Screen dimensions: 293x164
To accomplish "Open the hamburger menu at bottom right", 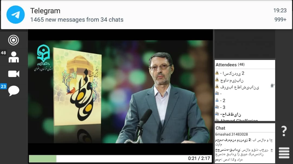I will [284, 153].
